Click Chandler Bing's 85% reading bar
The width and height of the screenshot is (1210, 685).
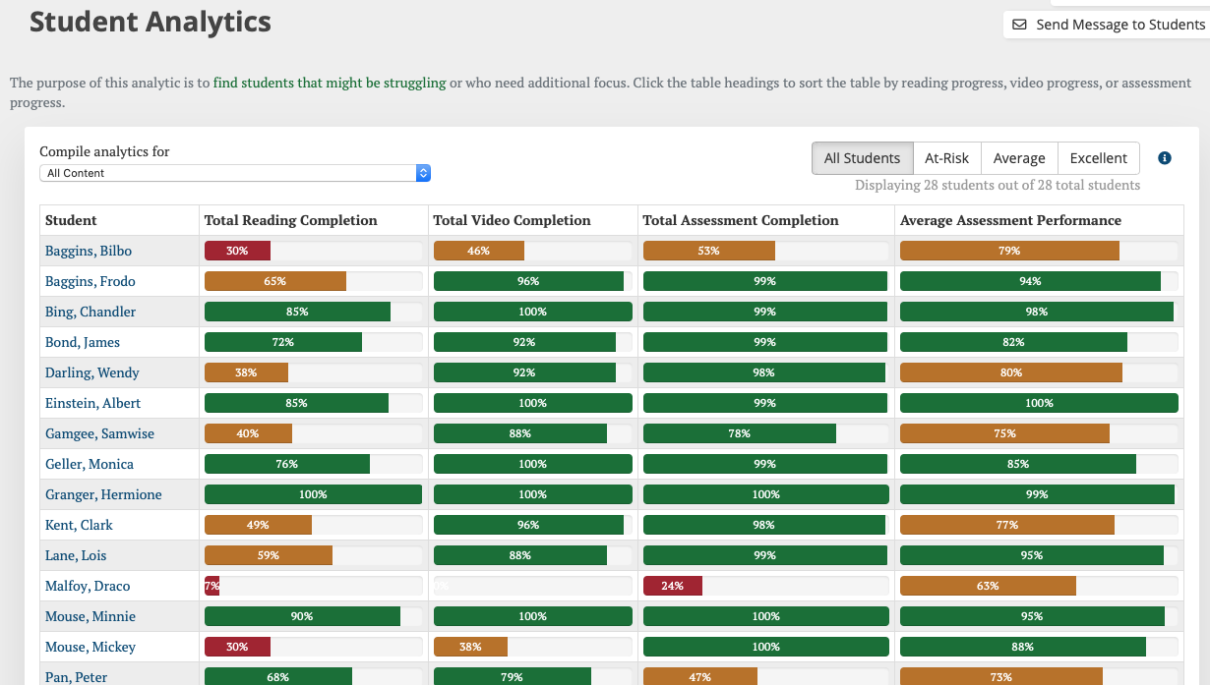(x=297, y=312)
